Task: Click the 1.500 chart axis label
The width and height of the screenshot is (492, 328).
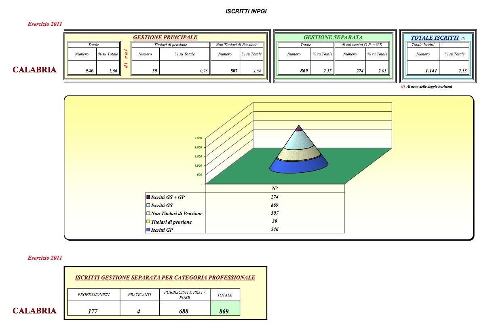Action: [198, 157]
